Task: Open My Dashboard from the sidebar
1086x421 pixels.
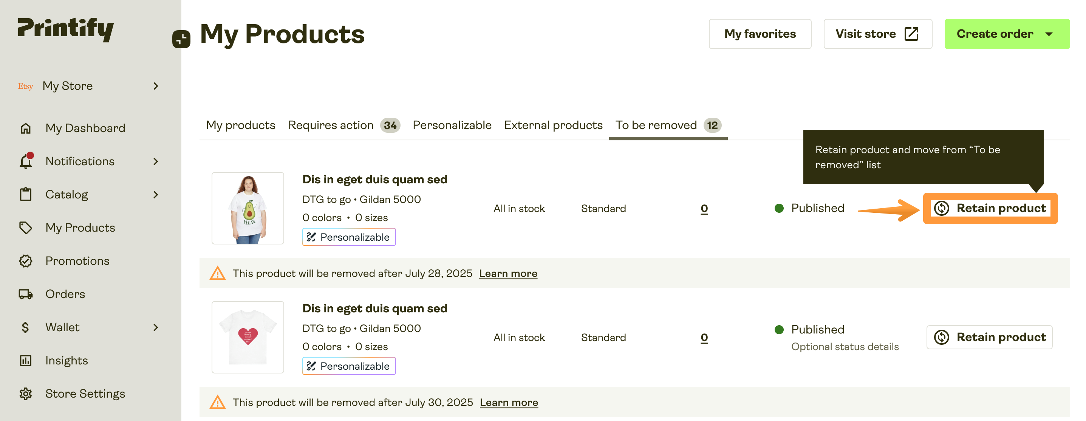Action: pyautogui.click(x=85, y=128)
